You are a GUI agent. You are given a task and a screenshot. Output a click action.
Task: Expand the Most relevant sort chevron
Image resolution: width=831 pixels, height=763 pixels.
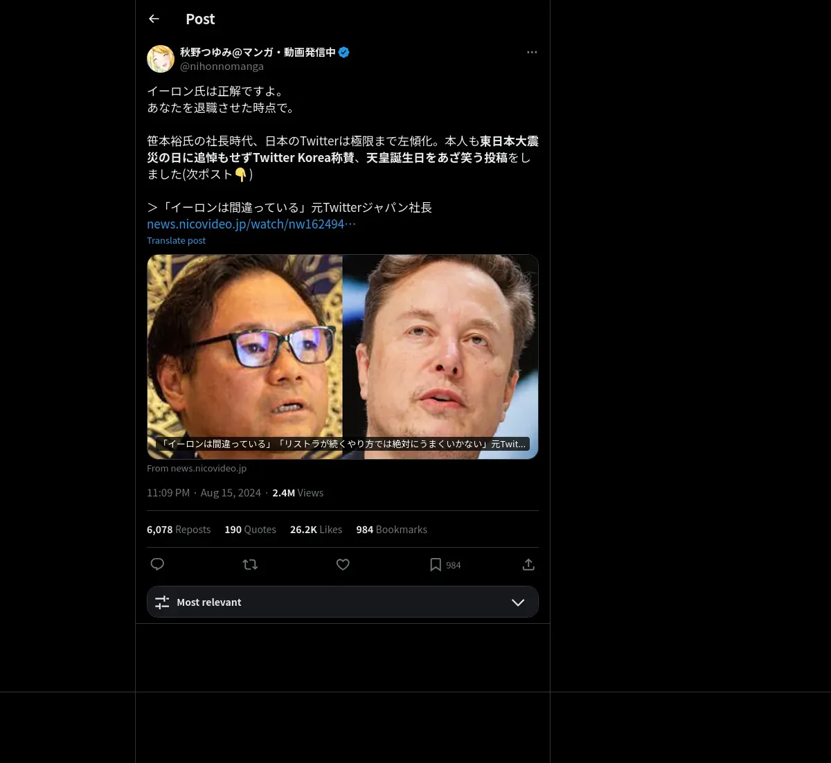tap(518, 602)
